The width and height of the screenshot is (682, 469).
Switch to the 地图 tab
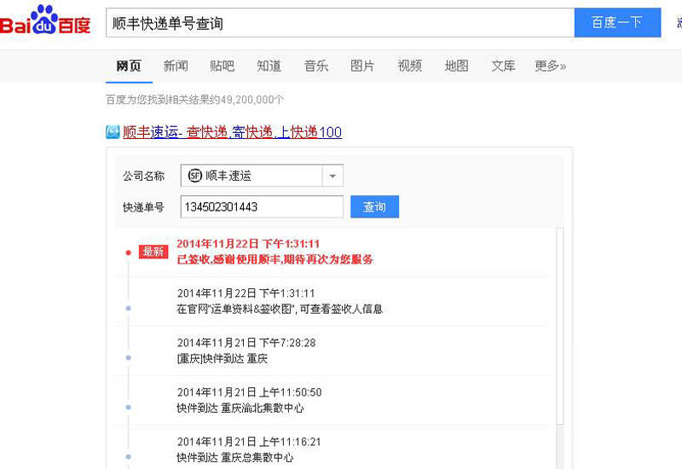coord(456,66)
